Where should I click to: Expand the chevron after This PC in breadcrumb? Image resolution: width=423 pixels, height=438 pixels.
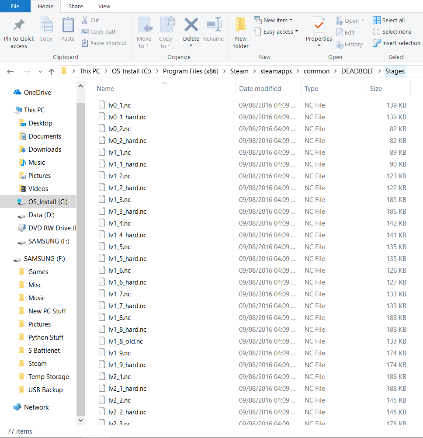[106, 71]
